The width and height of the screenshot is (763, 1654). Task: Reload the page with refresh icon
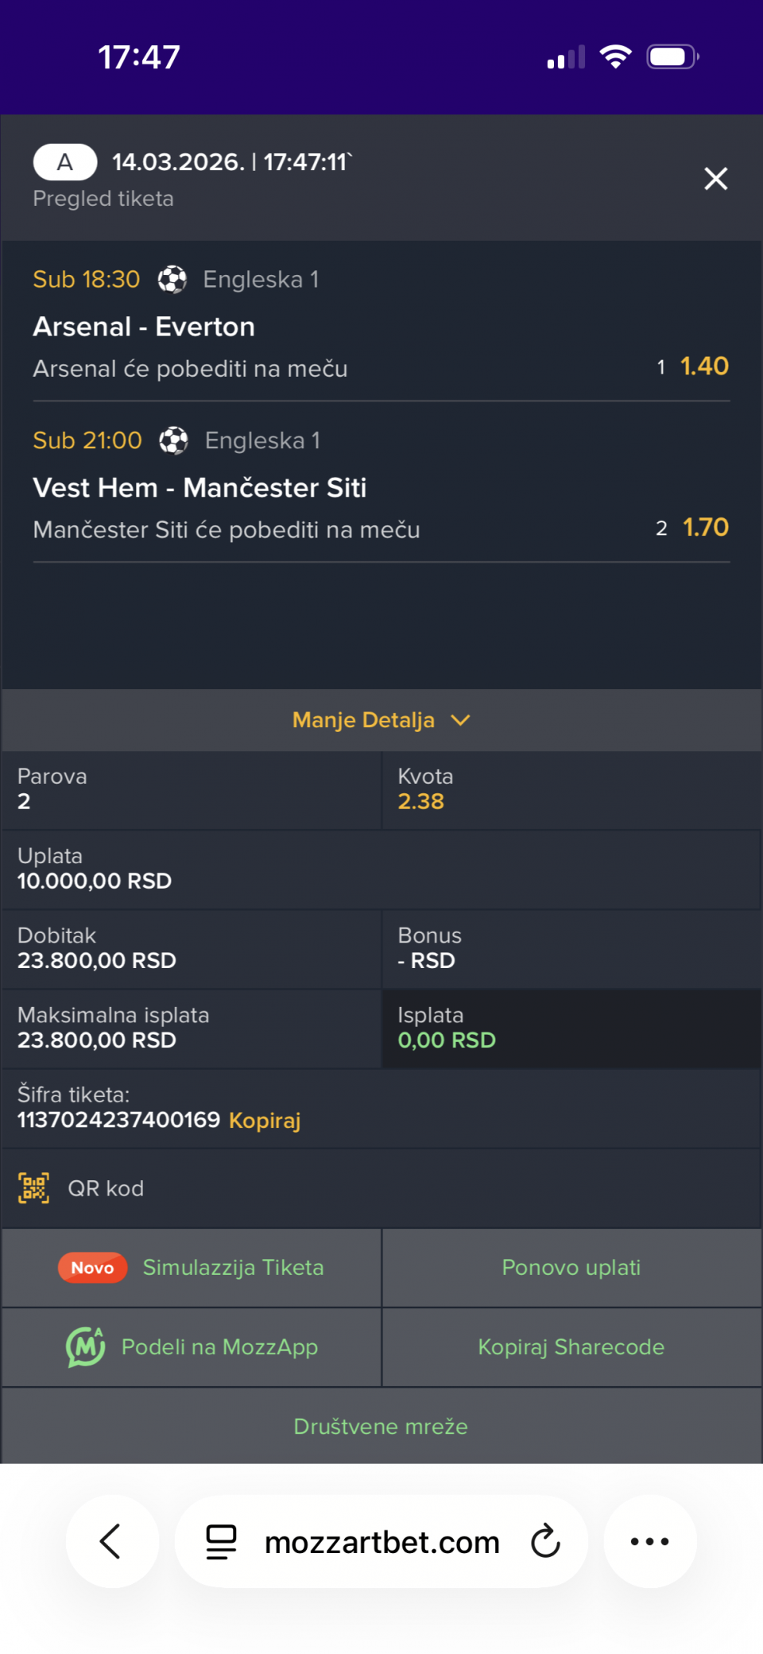click(x=545, y=1542)
